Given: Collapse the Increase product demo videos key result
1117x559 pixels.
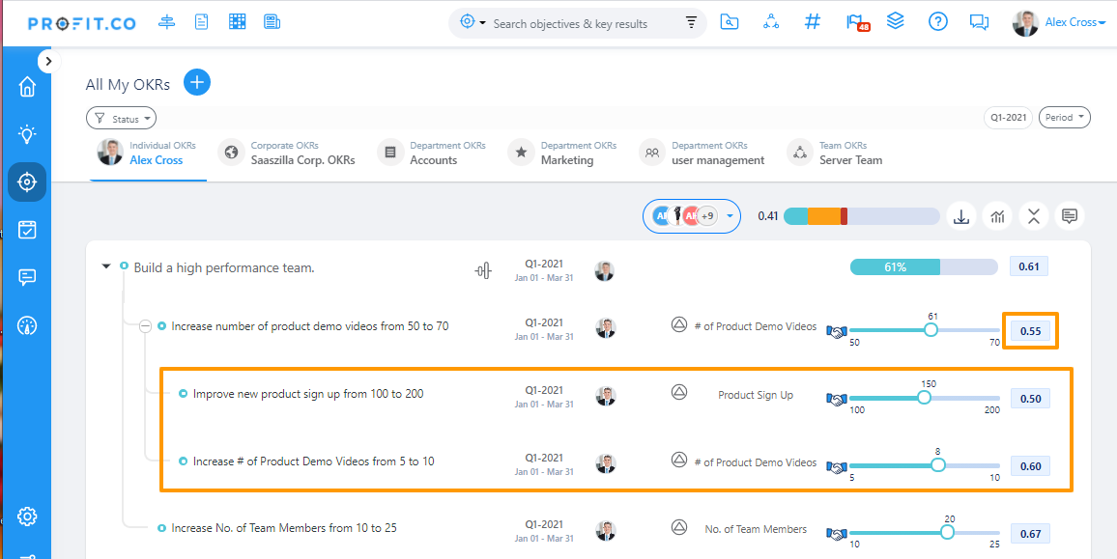Looking at the screenshot, I should (x=145, y=325).
